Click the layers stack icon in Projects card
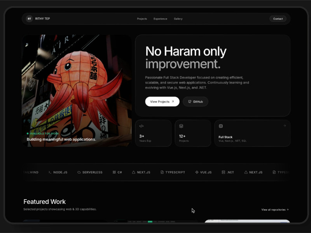Image resolution: width=311 pixels, height=233 pixels. tap(181, 126)
